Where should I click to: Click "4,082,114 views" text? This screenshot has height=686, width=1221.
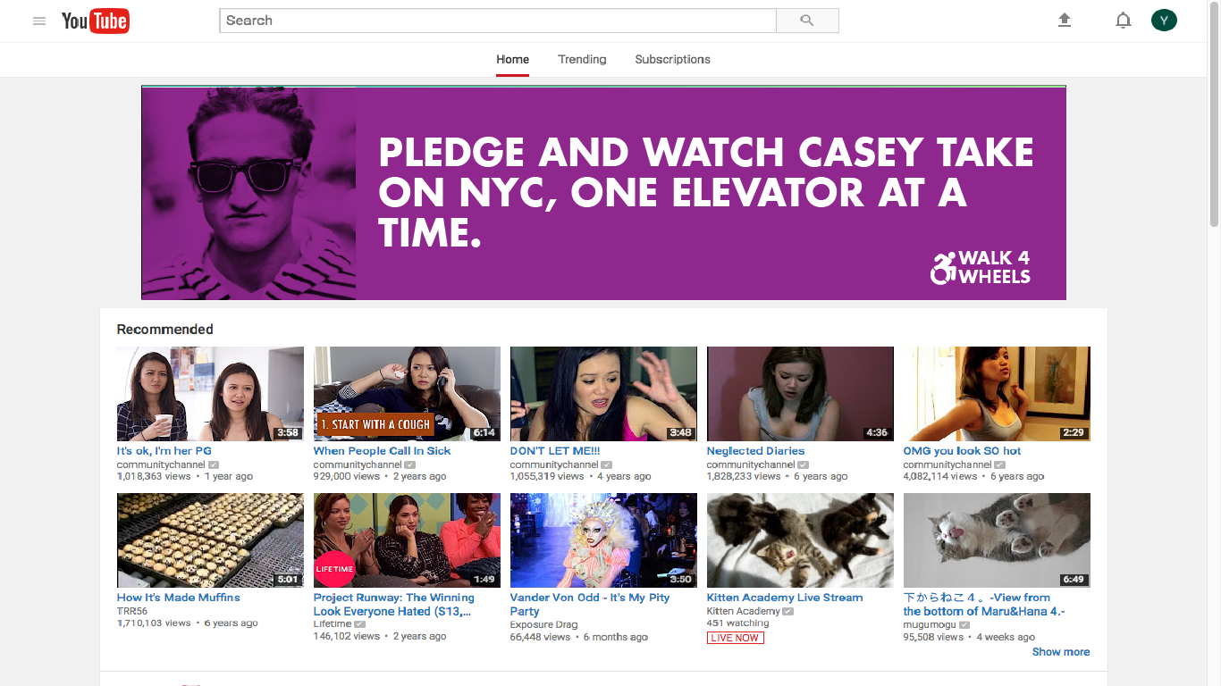pos(940,476)
